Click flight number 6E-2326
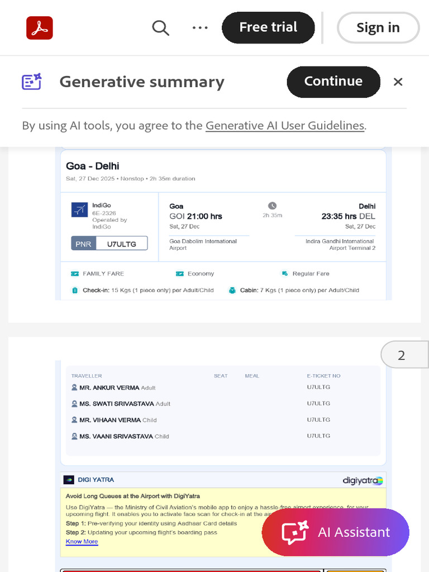This screenshot has height=572, width=429. click(104, 213)
